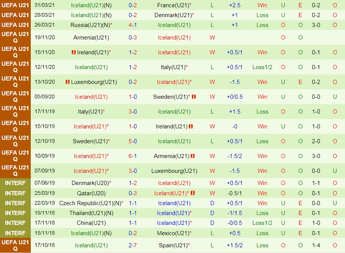Open the Russia(U21)(N)* team link
The image size is (345, 253).
coord(91,25)
